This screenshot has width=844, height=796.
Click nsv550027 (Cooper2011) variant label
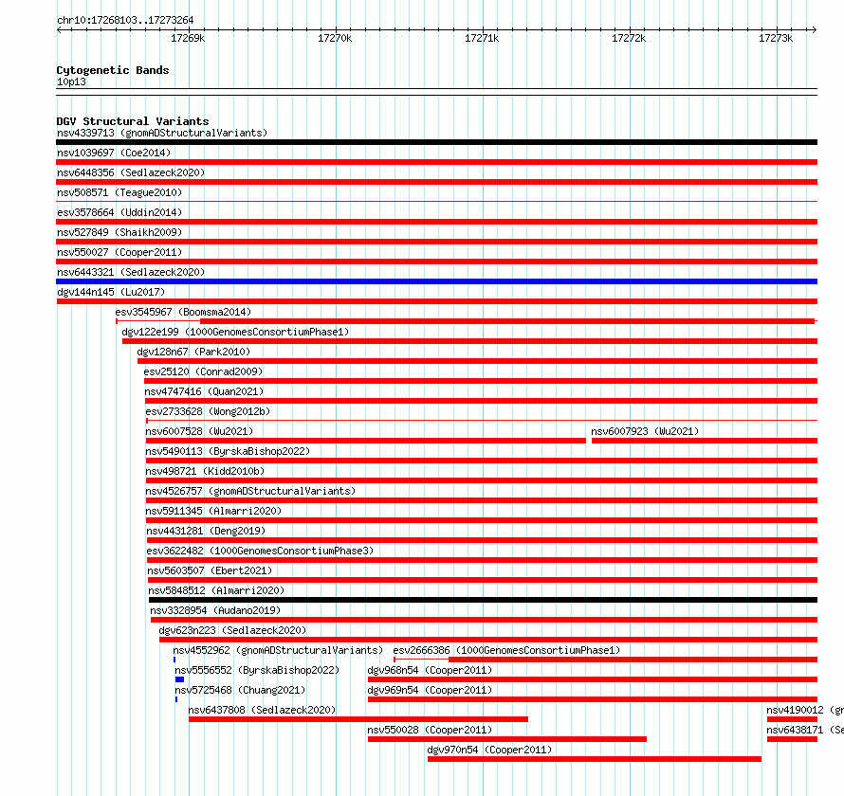click(x=119, y=252)
